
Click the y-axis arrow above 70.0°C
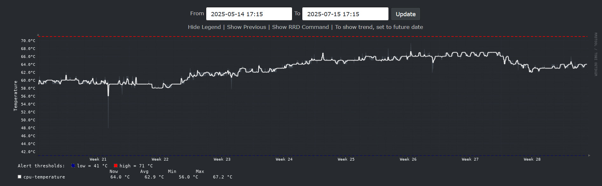click(x=38, y=35)
